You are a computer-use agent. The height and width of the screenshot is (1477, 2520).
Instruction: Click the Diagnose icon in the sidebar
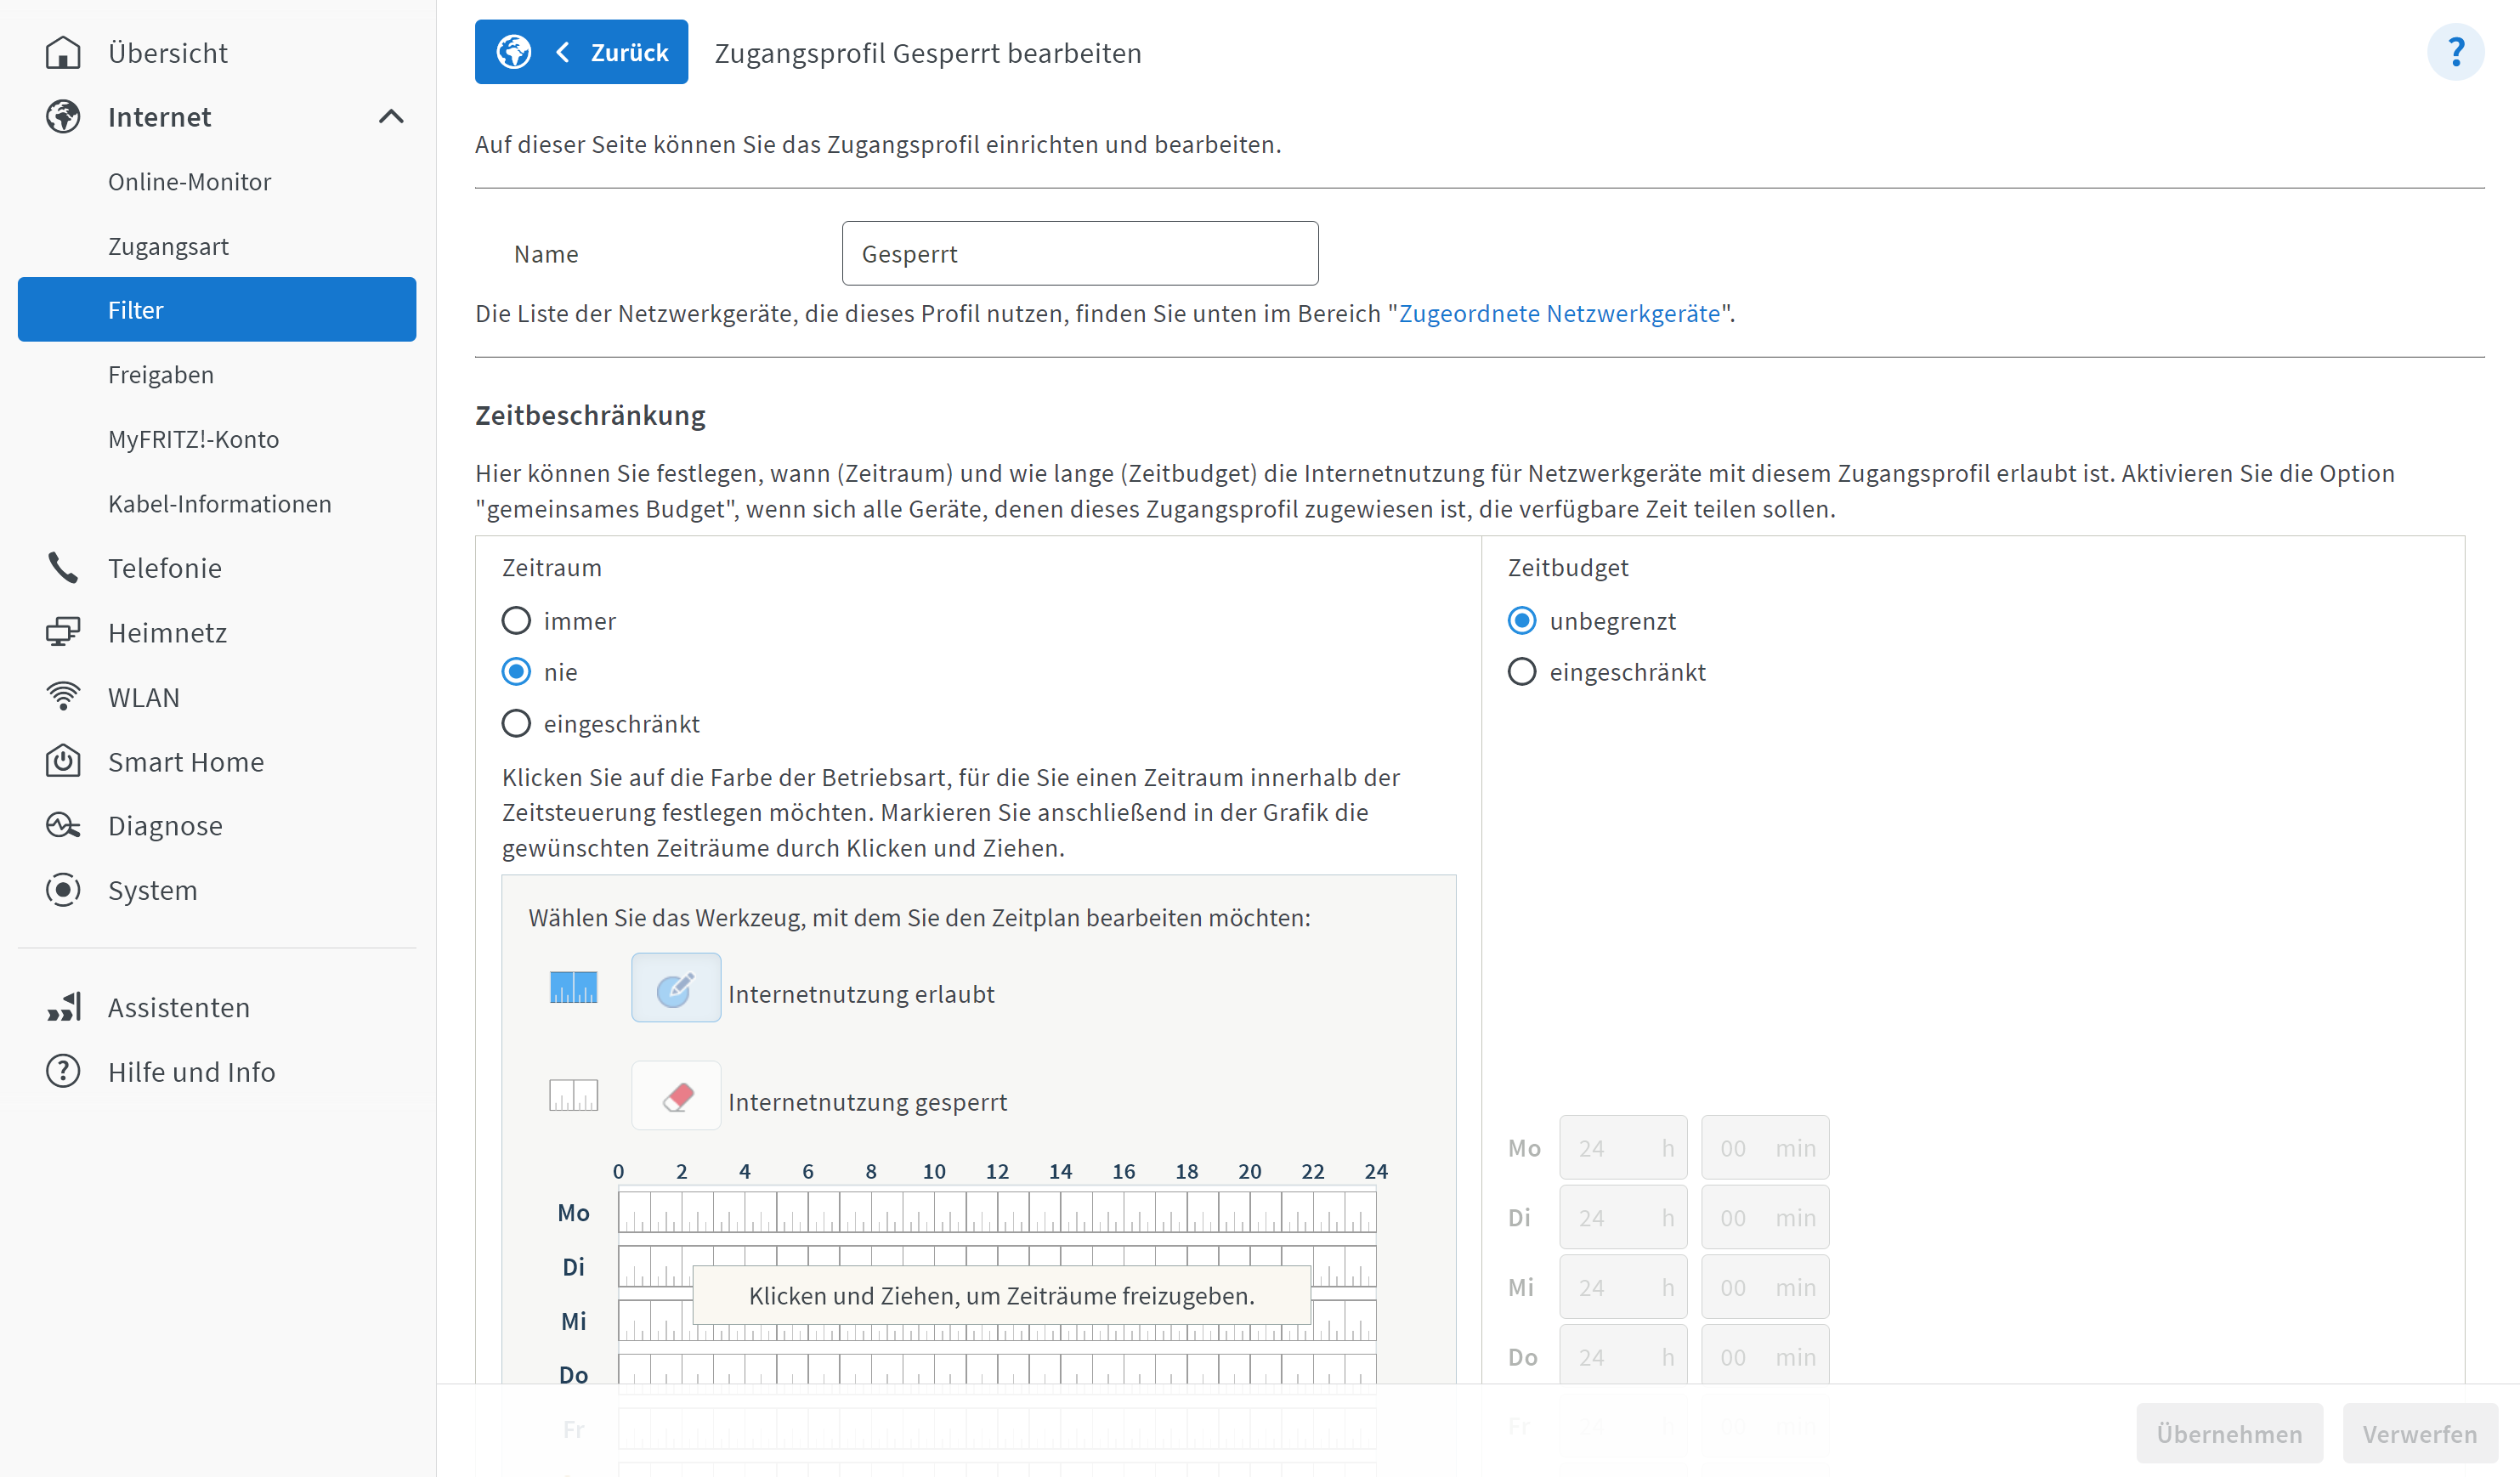pos(63,825)
